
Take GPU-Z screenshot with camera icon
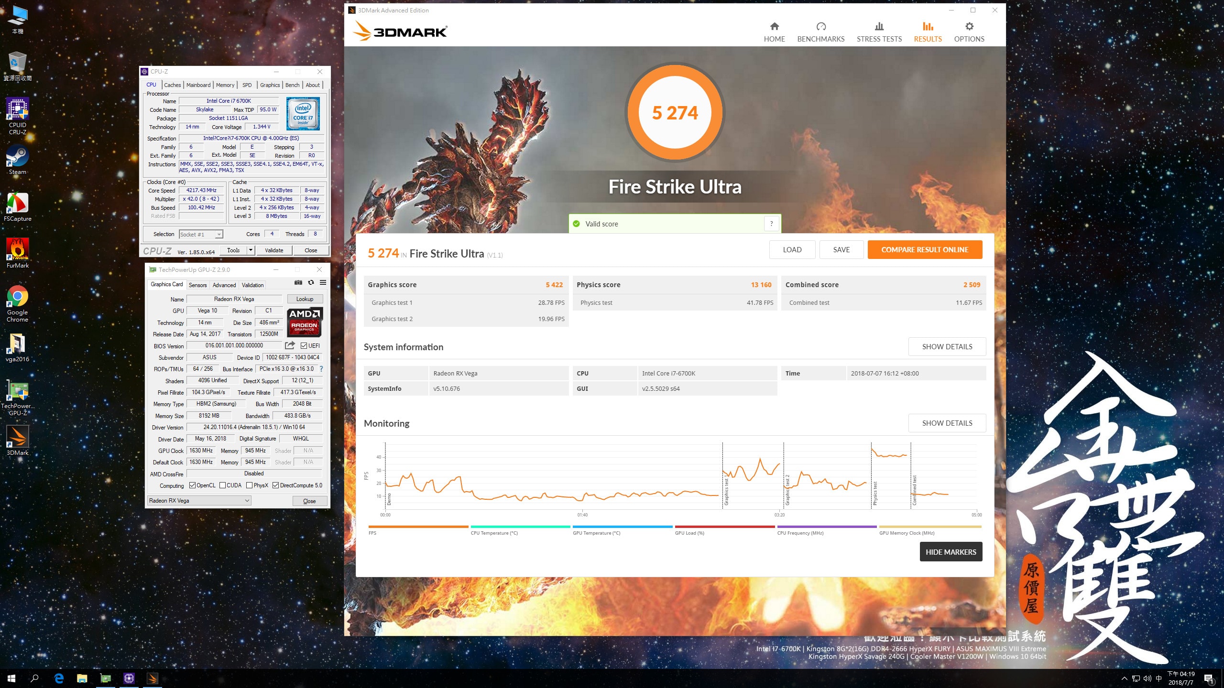click(x=298, y=282)
